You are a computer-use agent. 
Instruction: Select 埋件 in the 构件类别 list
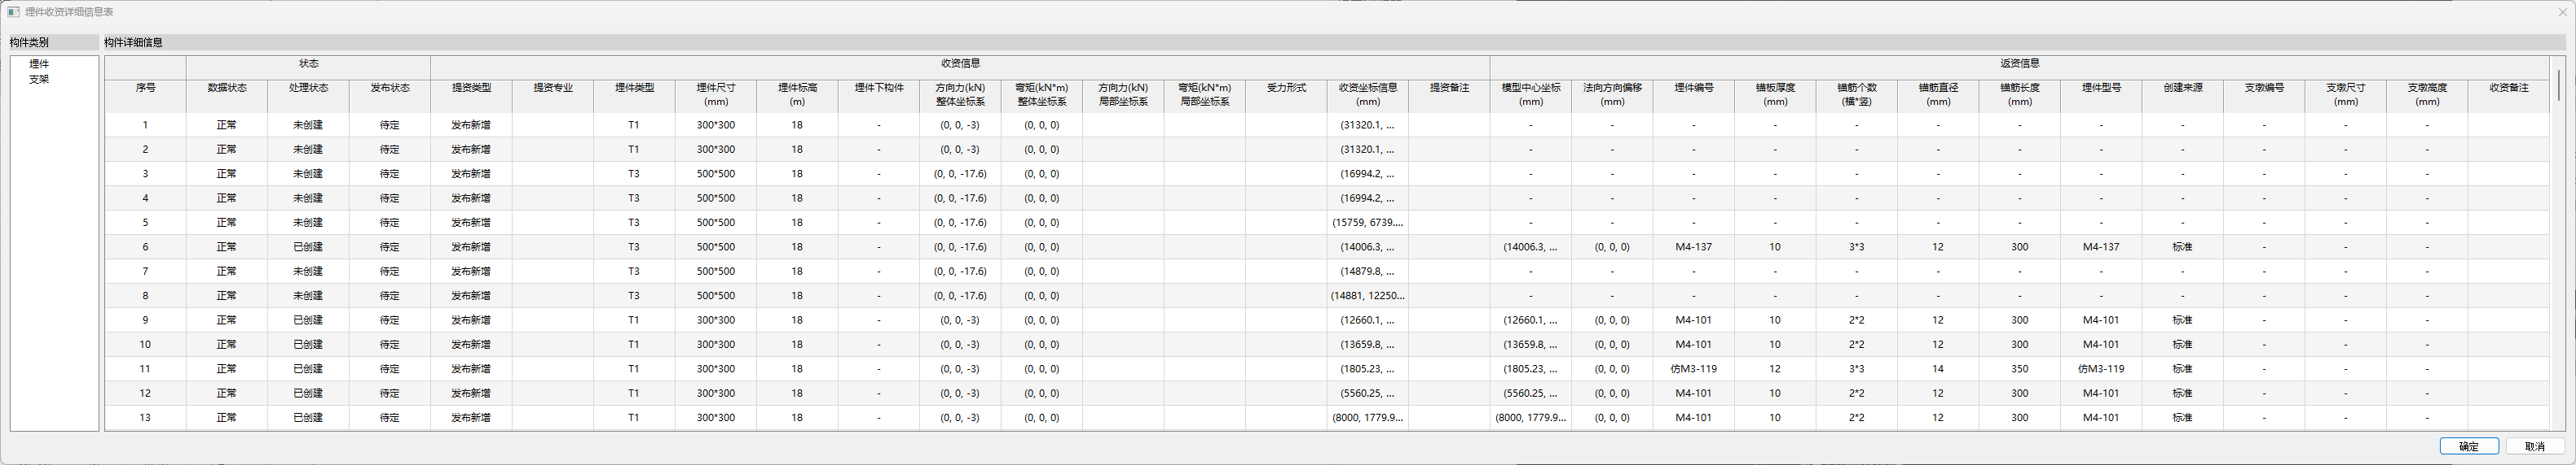point(39,64)
